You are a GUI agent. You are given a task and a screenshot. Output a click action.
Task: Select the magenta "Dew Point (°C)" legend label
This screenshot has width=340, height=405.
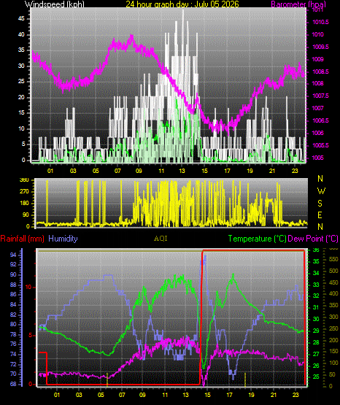pos(313,239)
